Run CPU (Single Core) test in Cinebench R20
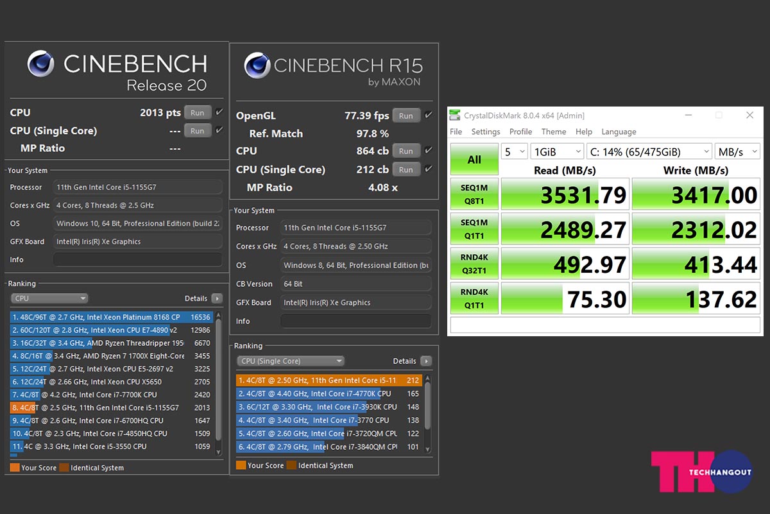This screenshot has width=770, height=514. tap(198, 130)
